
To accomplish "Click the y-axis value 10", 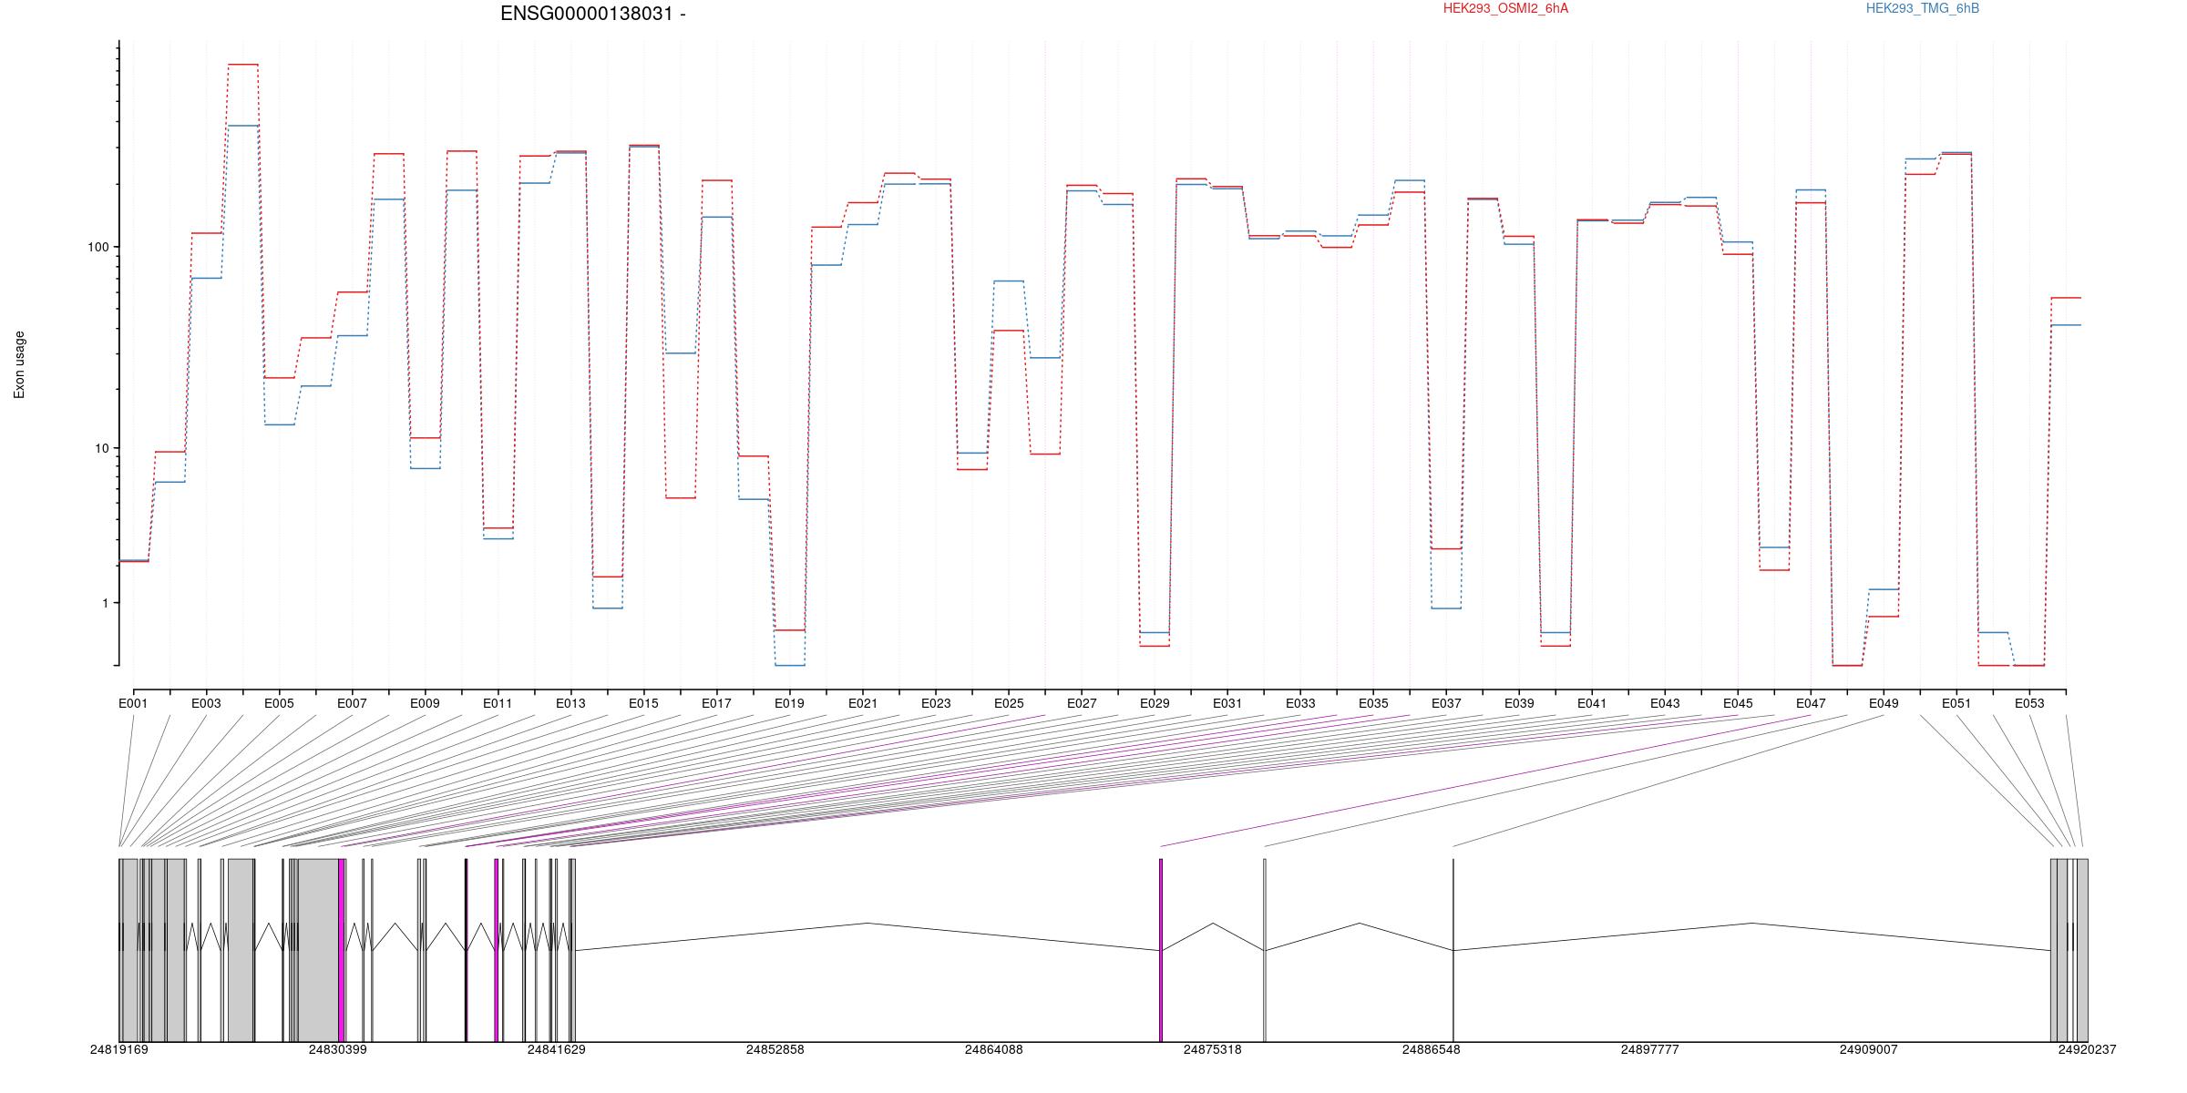I will [100, 448].
